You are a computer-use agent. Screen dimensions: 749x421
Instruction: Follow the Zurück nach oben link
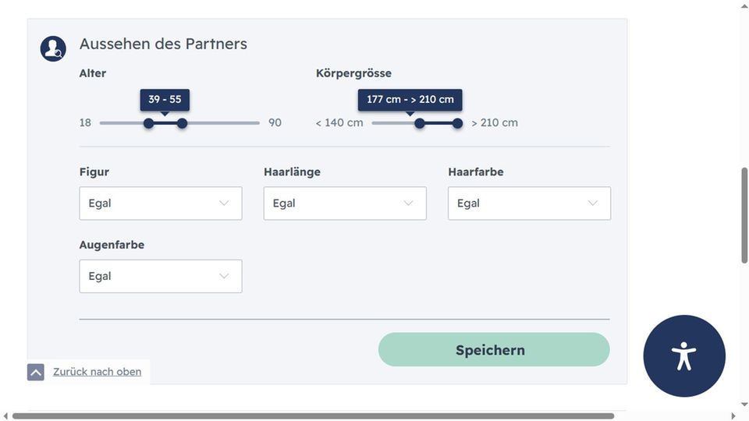pyautogui.click(x=98, y=372)
